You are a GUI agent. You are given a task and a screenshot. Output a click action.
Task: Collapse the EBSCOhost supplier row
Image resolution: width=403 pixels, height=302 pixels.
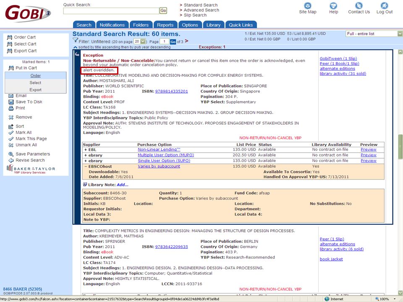[86, 167]
